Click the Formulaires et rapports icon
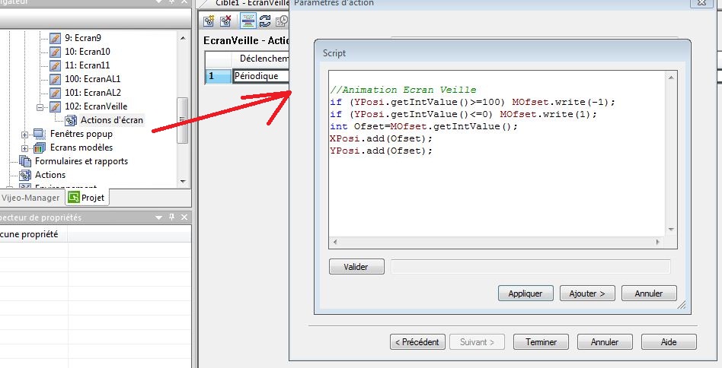The width and height of the screenshot is (722, 368). click(x=25, y=161)
